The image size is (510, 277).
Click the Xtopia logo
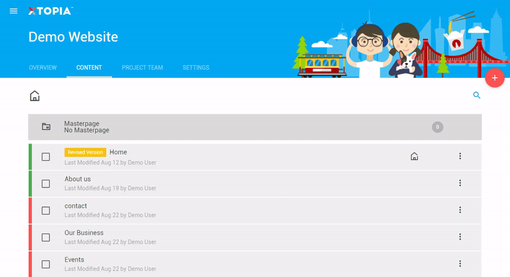click(50, 11)
